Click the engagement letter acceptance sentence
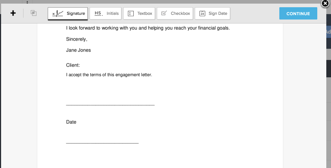This screenshot has width=331, height=168. pyautogui.click(x=109, y=75)
